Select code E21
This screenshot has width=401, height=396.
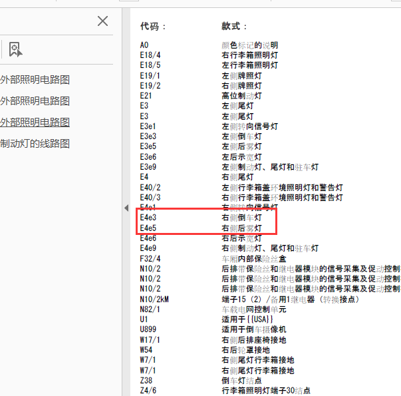[x=146, y=96]
